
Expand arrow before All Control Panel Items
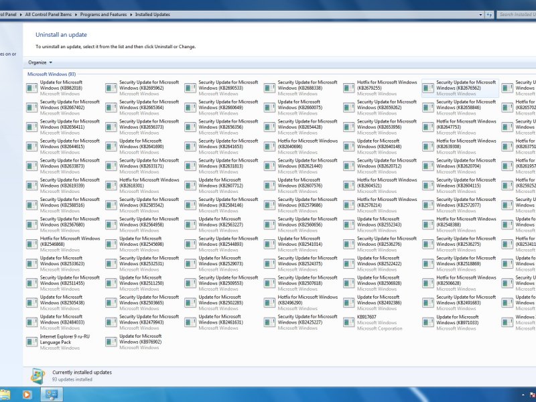point(21,15)
